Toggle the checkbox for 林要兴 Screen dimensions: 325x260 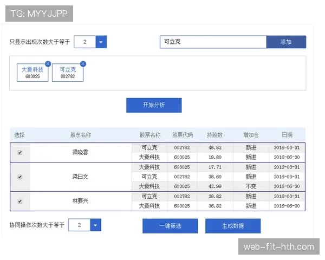20,201
